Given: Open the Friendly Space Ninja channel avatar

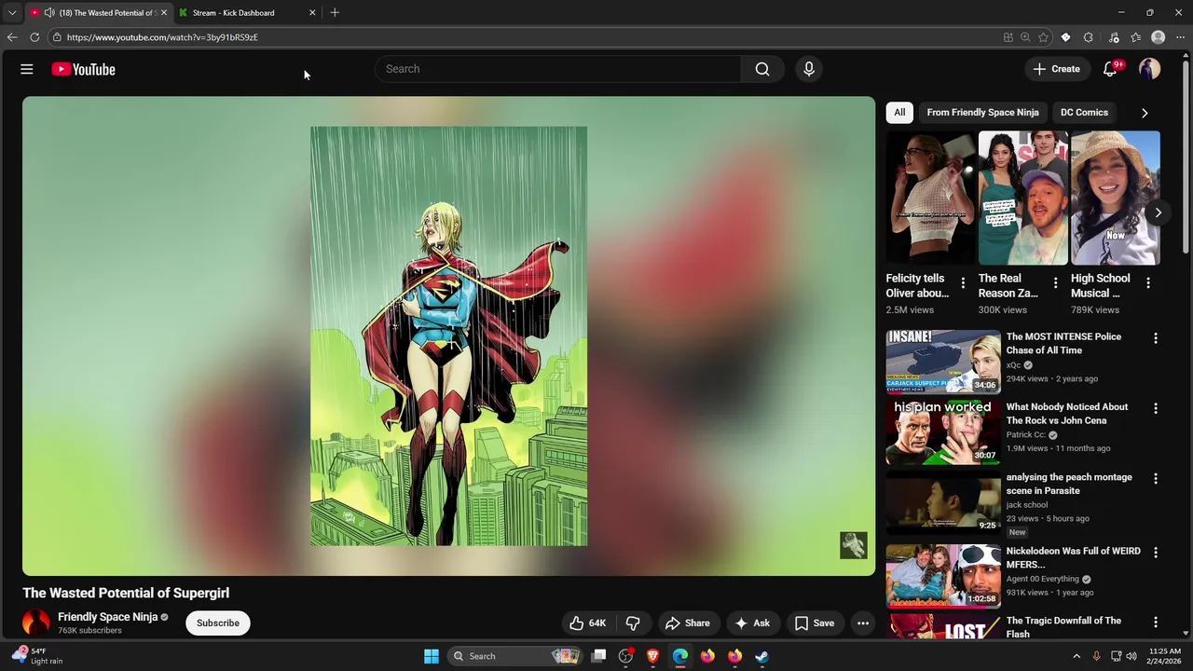Looking at the screenshot, I should (x=36, y=623).
